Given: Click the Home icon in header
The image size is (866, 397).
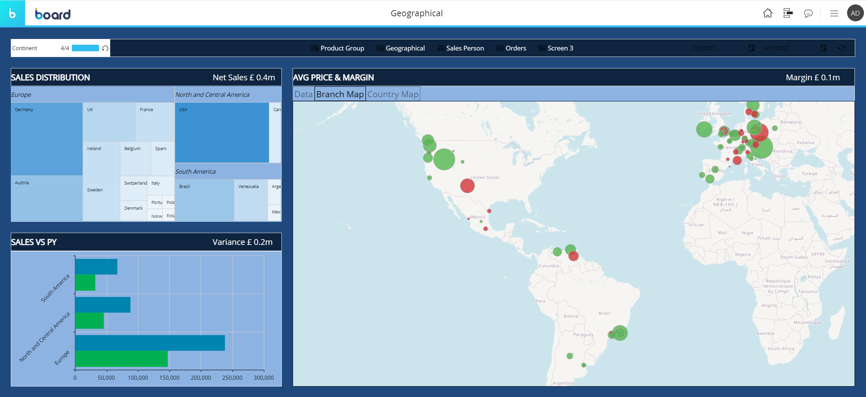Looking at the screenshot, I should click(x=767, y=14).
